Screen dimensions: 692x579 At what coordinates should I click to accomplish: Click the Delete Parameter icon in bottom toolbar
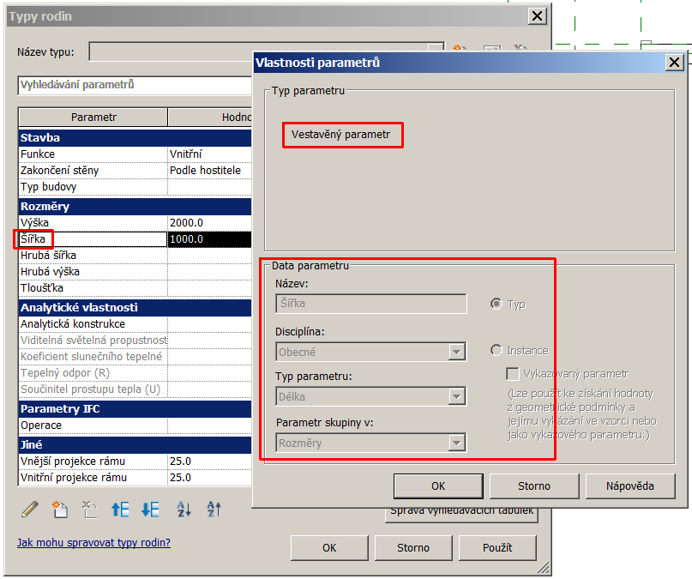click(89, 510)
